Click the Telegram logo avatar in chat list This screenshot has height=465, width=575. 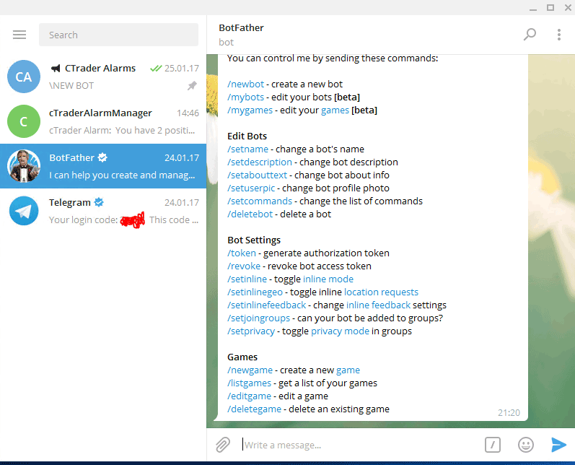[x=24, y=211]
